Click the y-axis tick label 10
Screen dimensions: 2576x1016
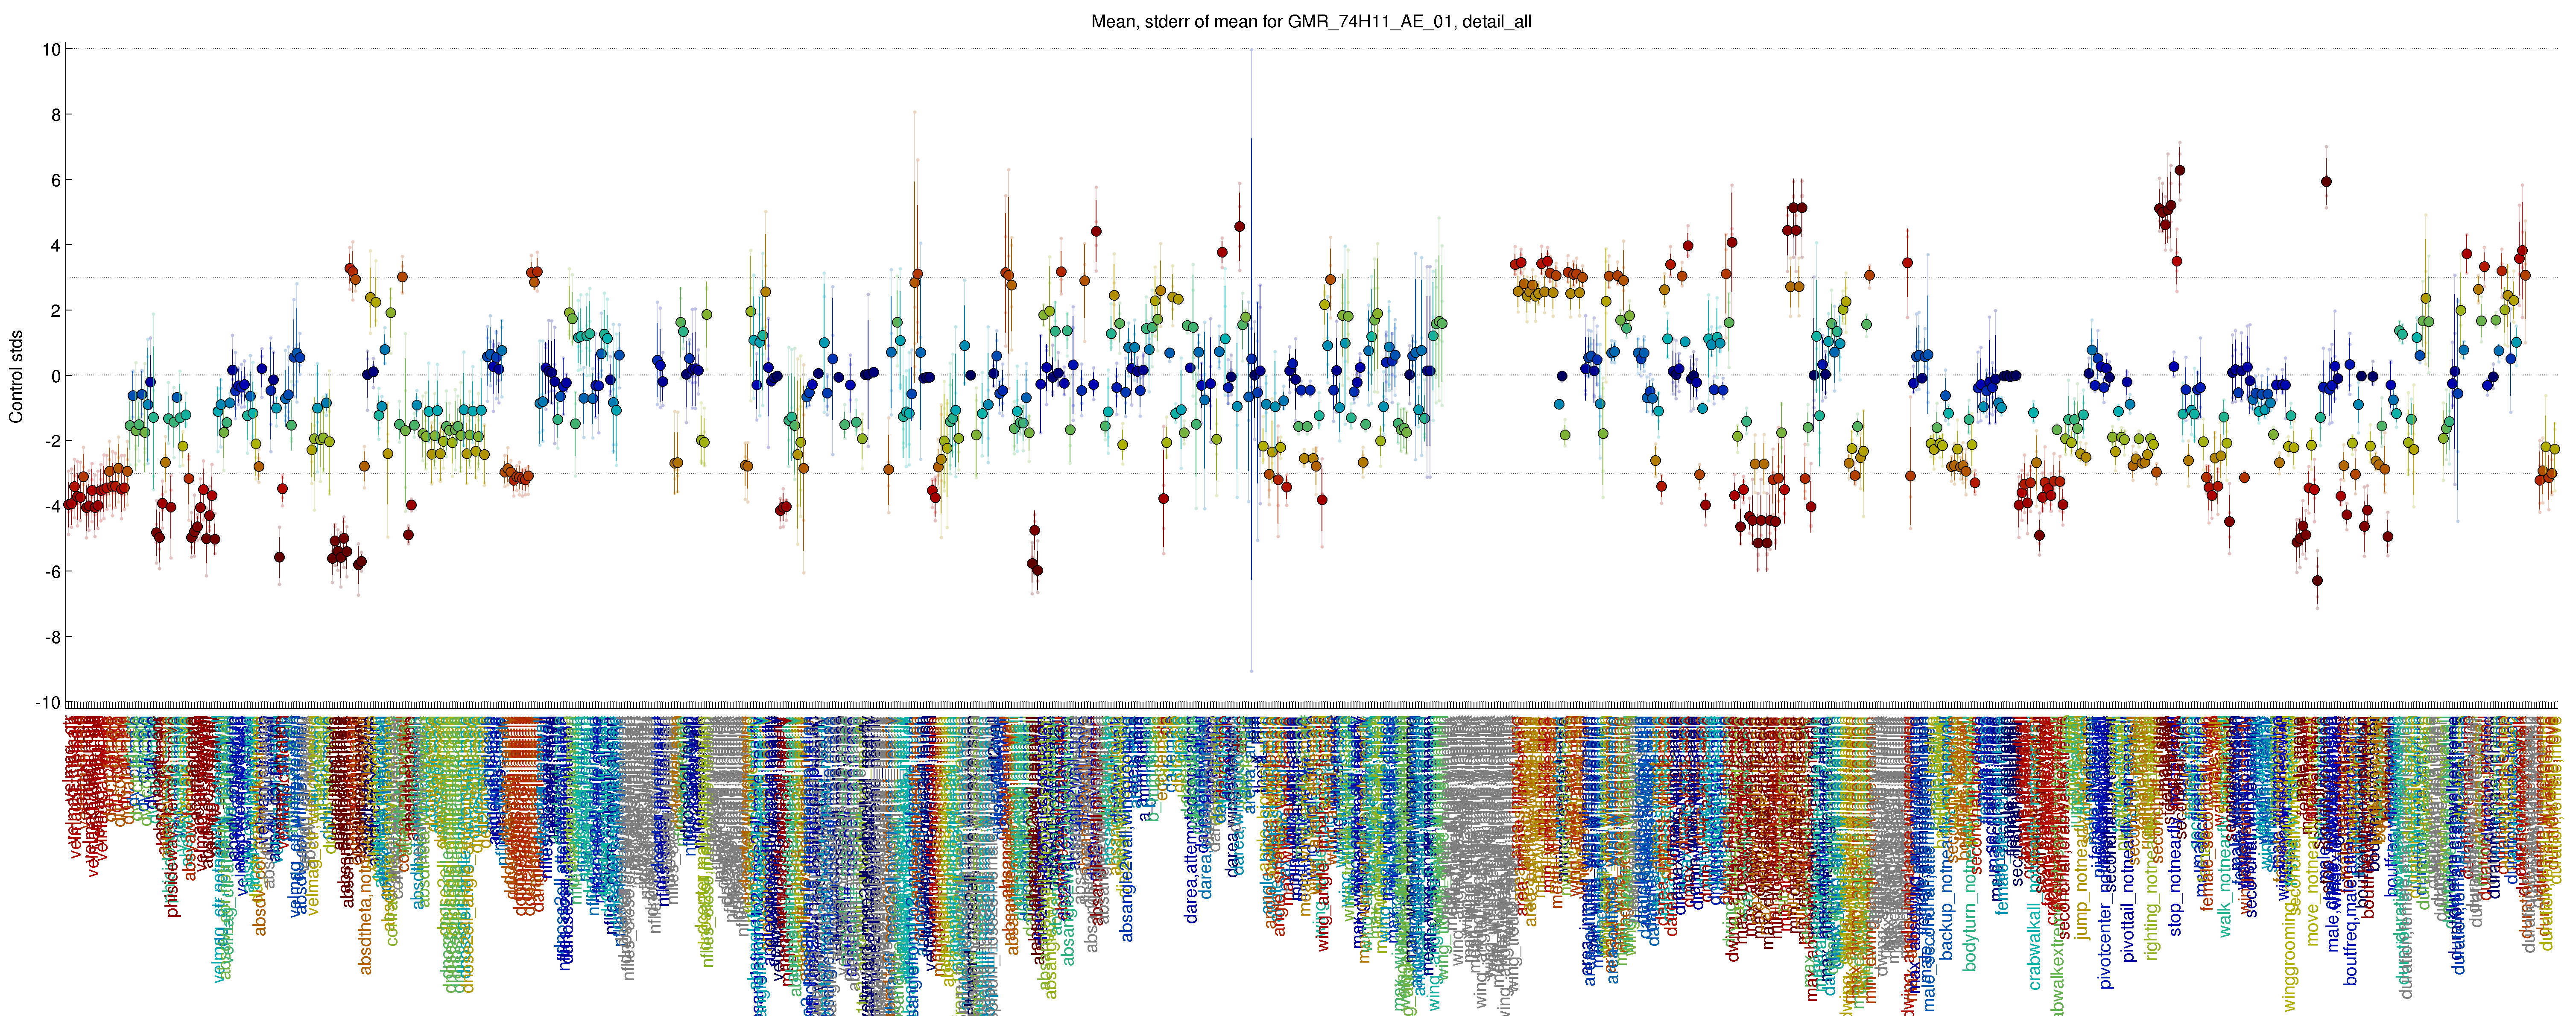pyautogui.click(x=51, y=49)
